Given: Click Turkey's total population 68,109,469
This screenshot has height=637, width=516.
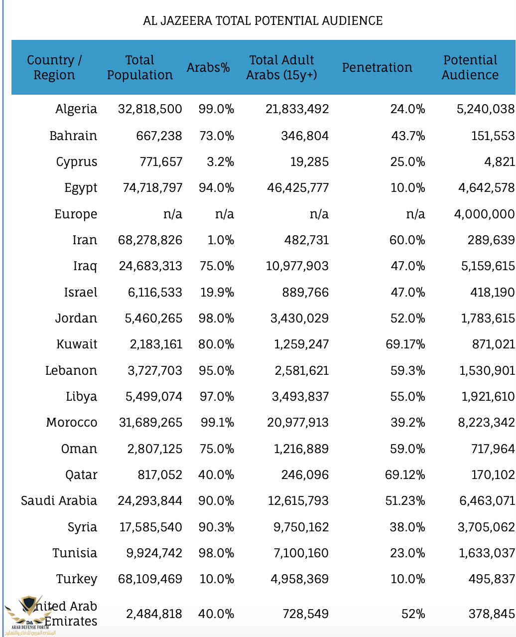Looking at the screenshot, I should 150,579.
